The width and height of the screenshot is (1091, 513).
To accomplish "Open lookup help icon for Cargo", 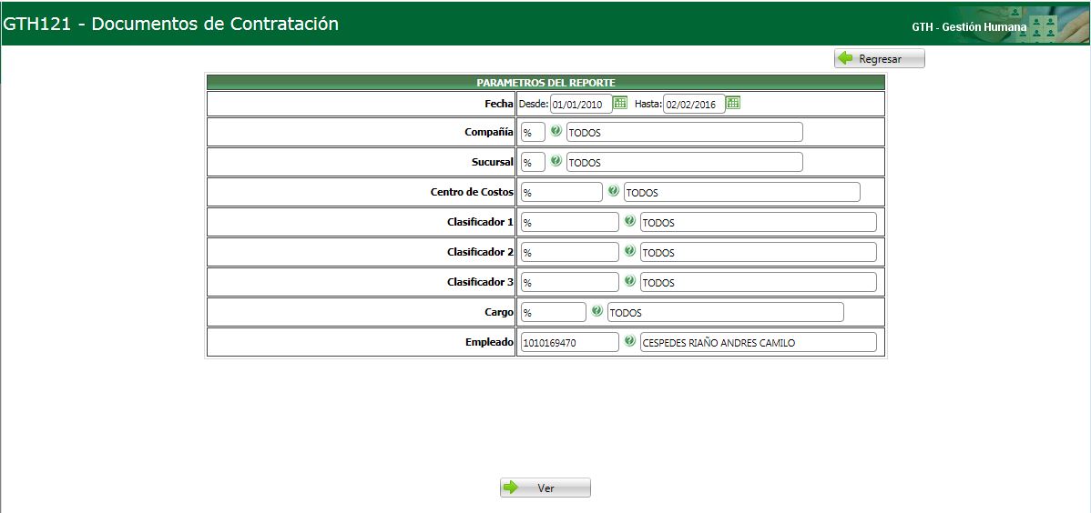I will (x=597, y=310).
